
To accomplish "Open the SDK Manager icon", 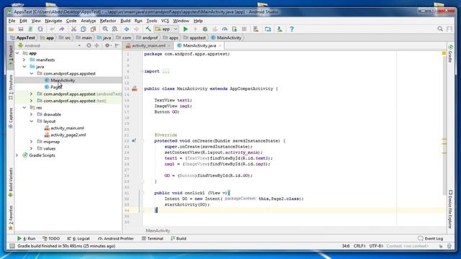I will [279, 29].
